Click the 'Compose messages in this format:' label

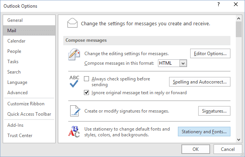[x=119, y=63]
